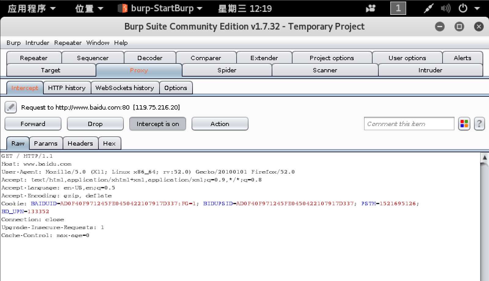Click the 'Connection: close' header line
This screenshot has height=281, width=489.
(x=33, y=219)
